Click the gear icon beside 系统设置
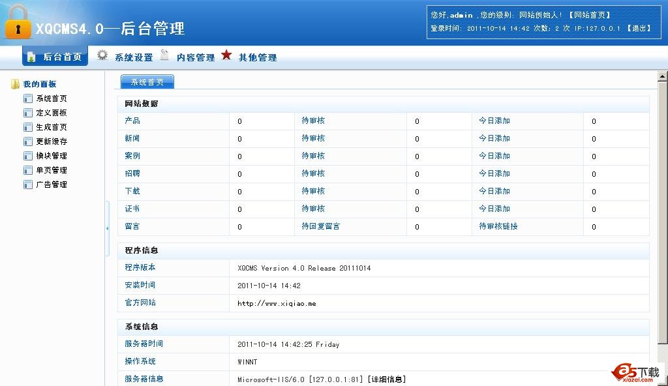Image resolution: width=668 pixels, height=386 pixels. (102, 55)
